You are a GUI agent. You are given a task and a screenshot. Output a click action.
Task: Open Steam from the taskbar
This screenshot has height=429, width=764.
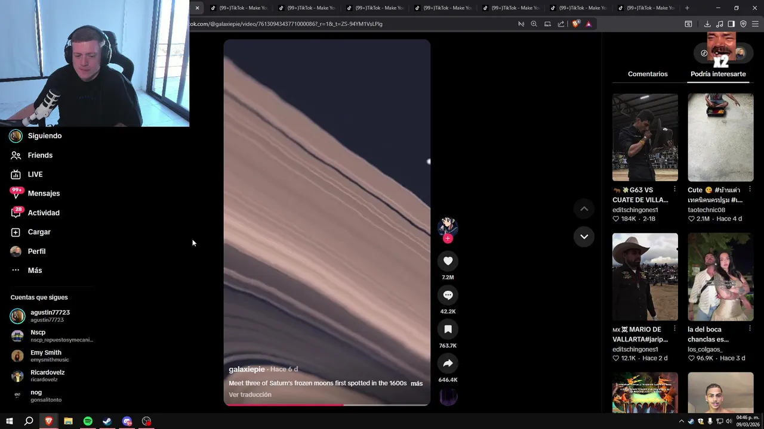pyautogui.click(x=107, y=421)
